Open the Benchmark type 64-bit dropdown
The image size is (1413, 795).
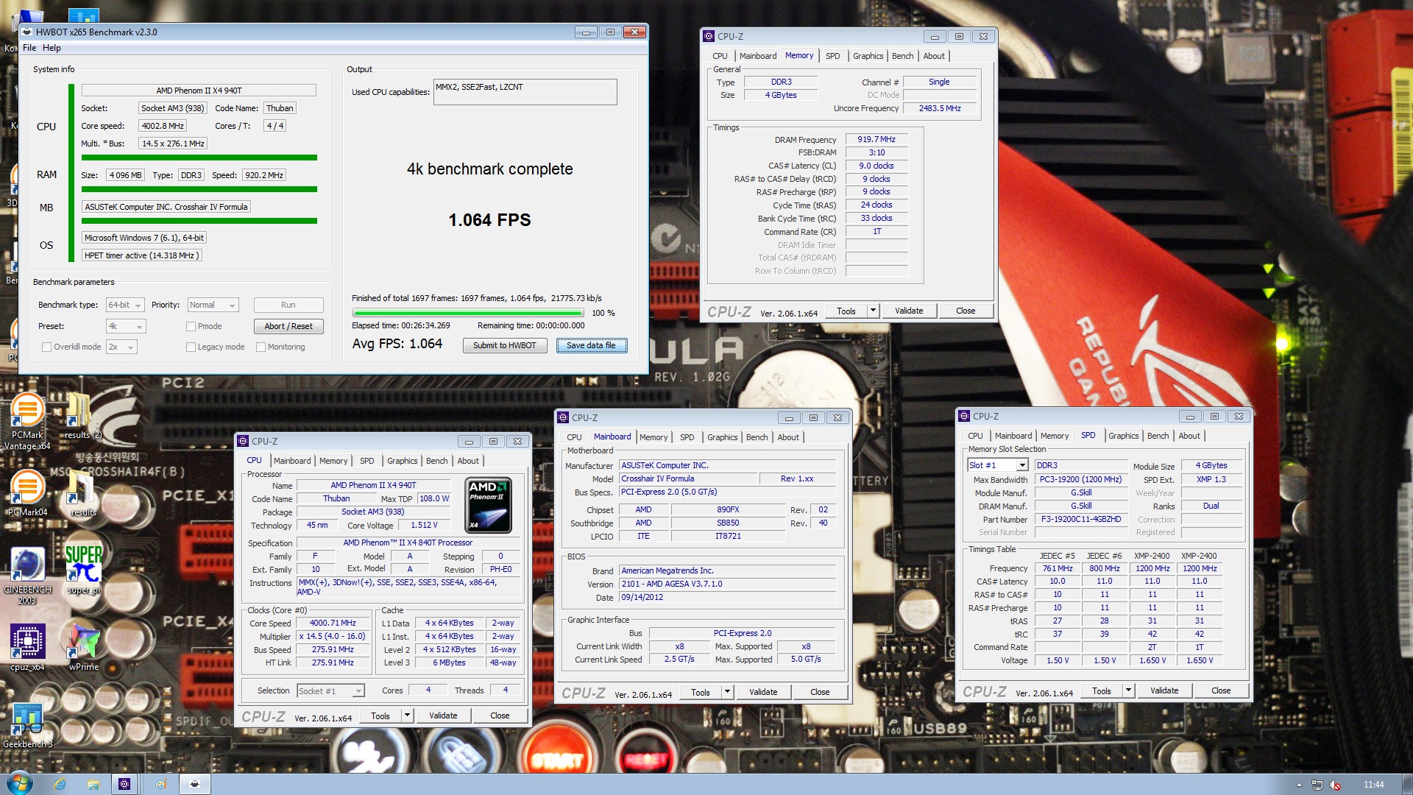125,305
